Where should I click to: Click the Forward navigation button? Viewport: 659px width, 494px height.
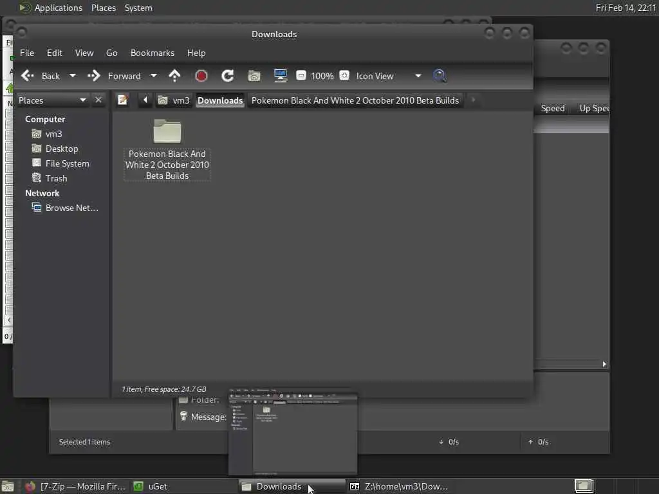click(114, 76)
